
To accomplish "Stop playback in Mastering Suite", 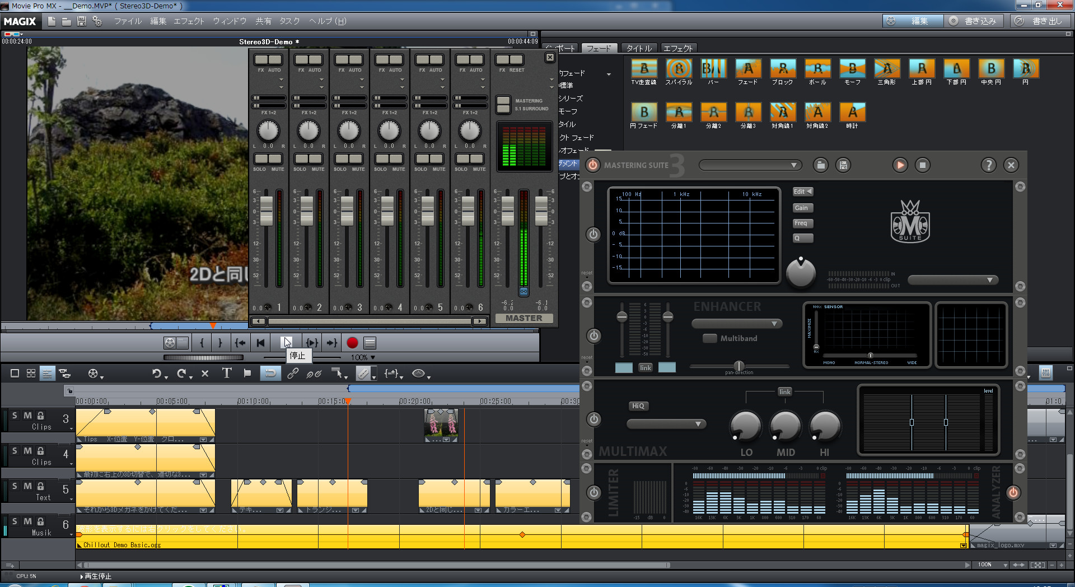I will [x=923, y=165].
